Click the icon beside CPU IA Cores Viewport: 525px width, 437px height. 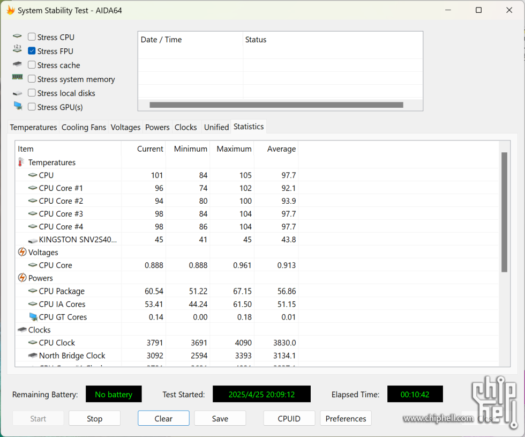[x=33, y=303]
